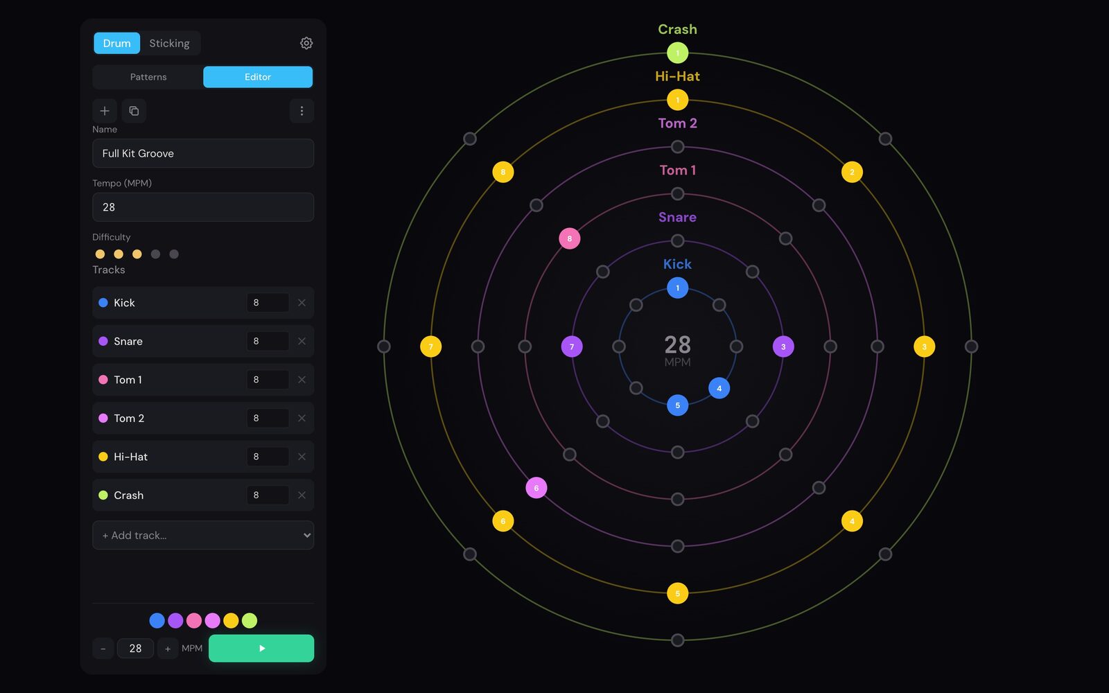Toggle Hi-Hat beat 6 node
Image resolution: width=1109 pixels, height=693 pixels.
coord(503,521)
